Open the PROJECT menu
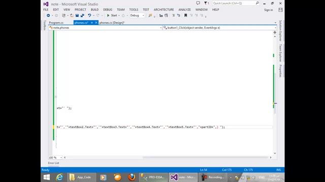 coord(80,10)
